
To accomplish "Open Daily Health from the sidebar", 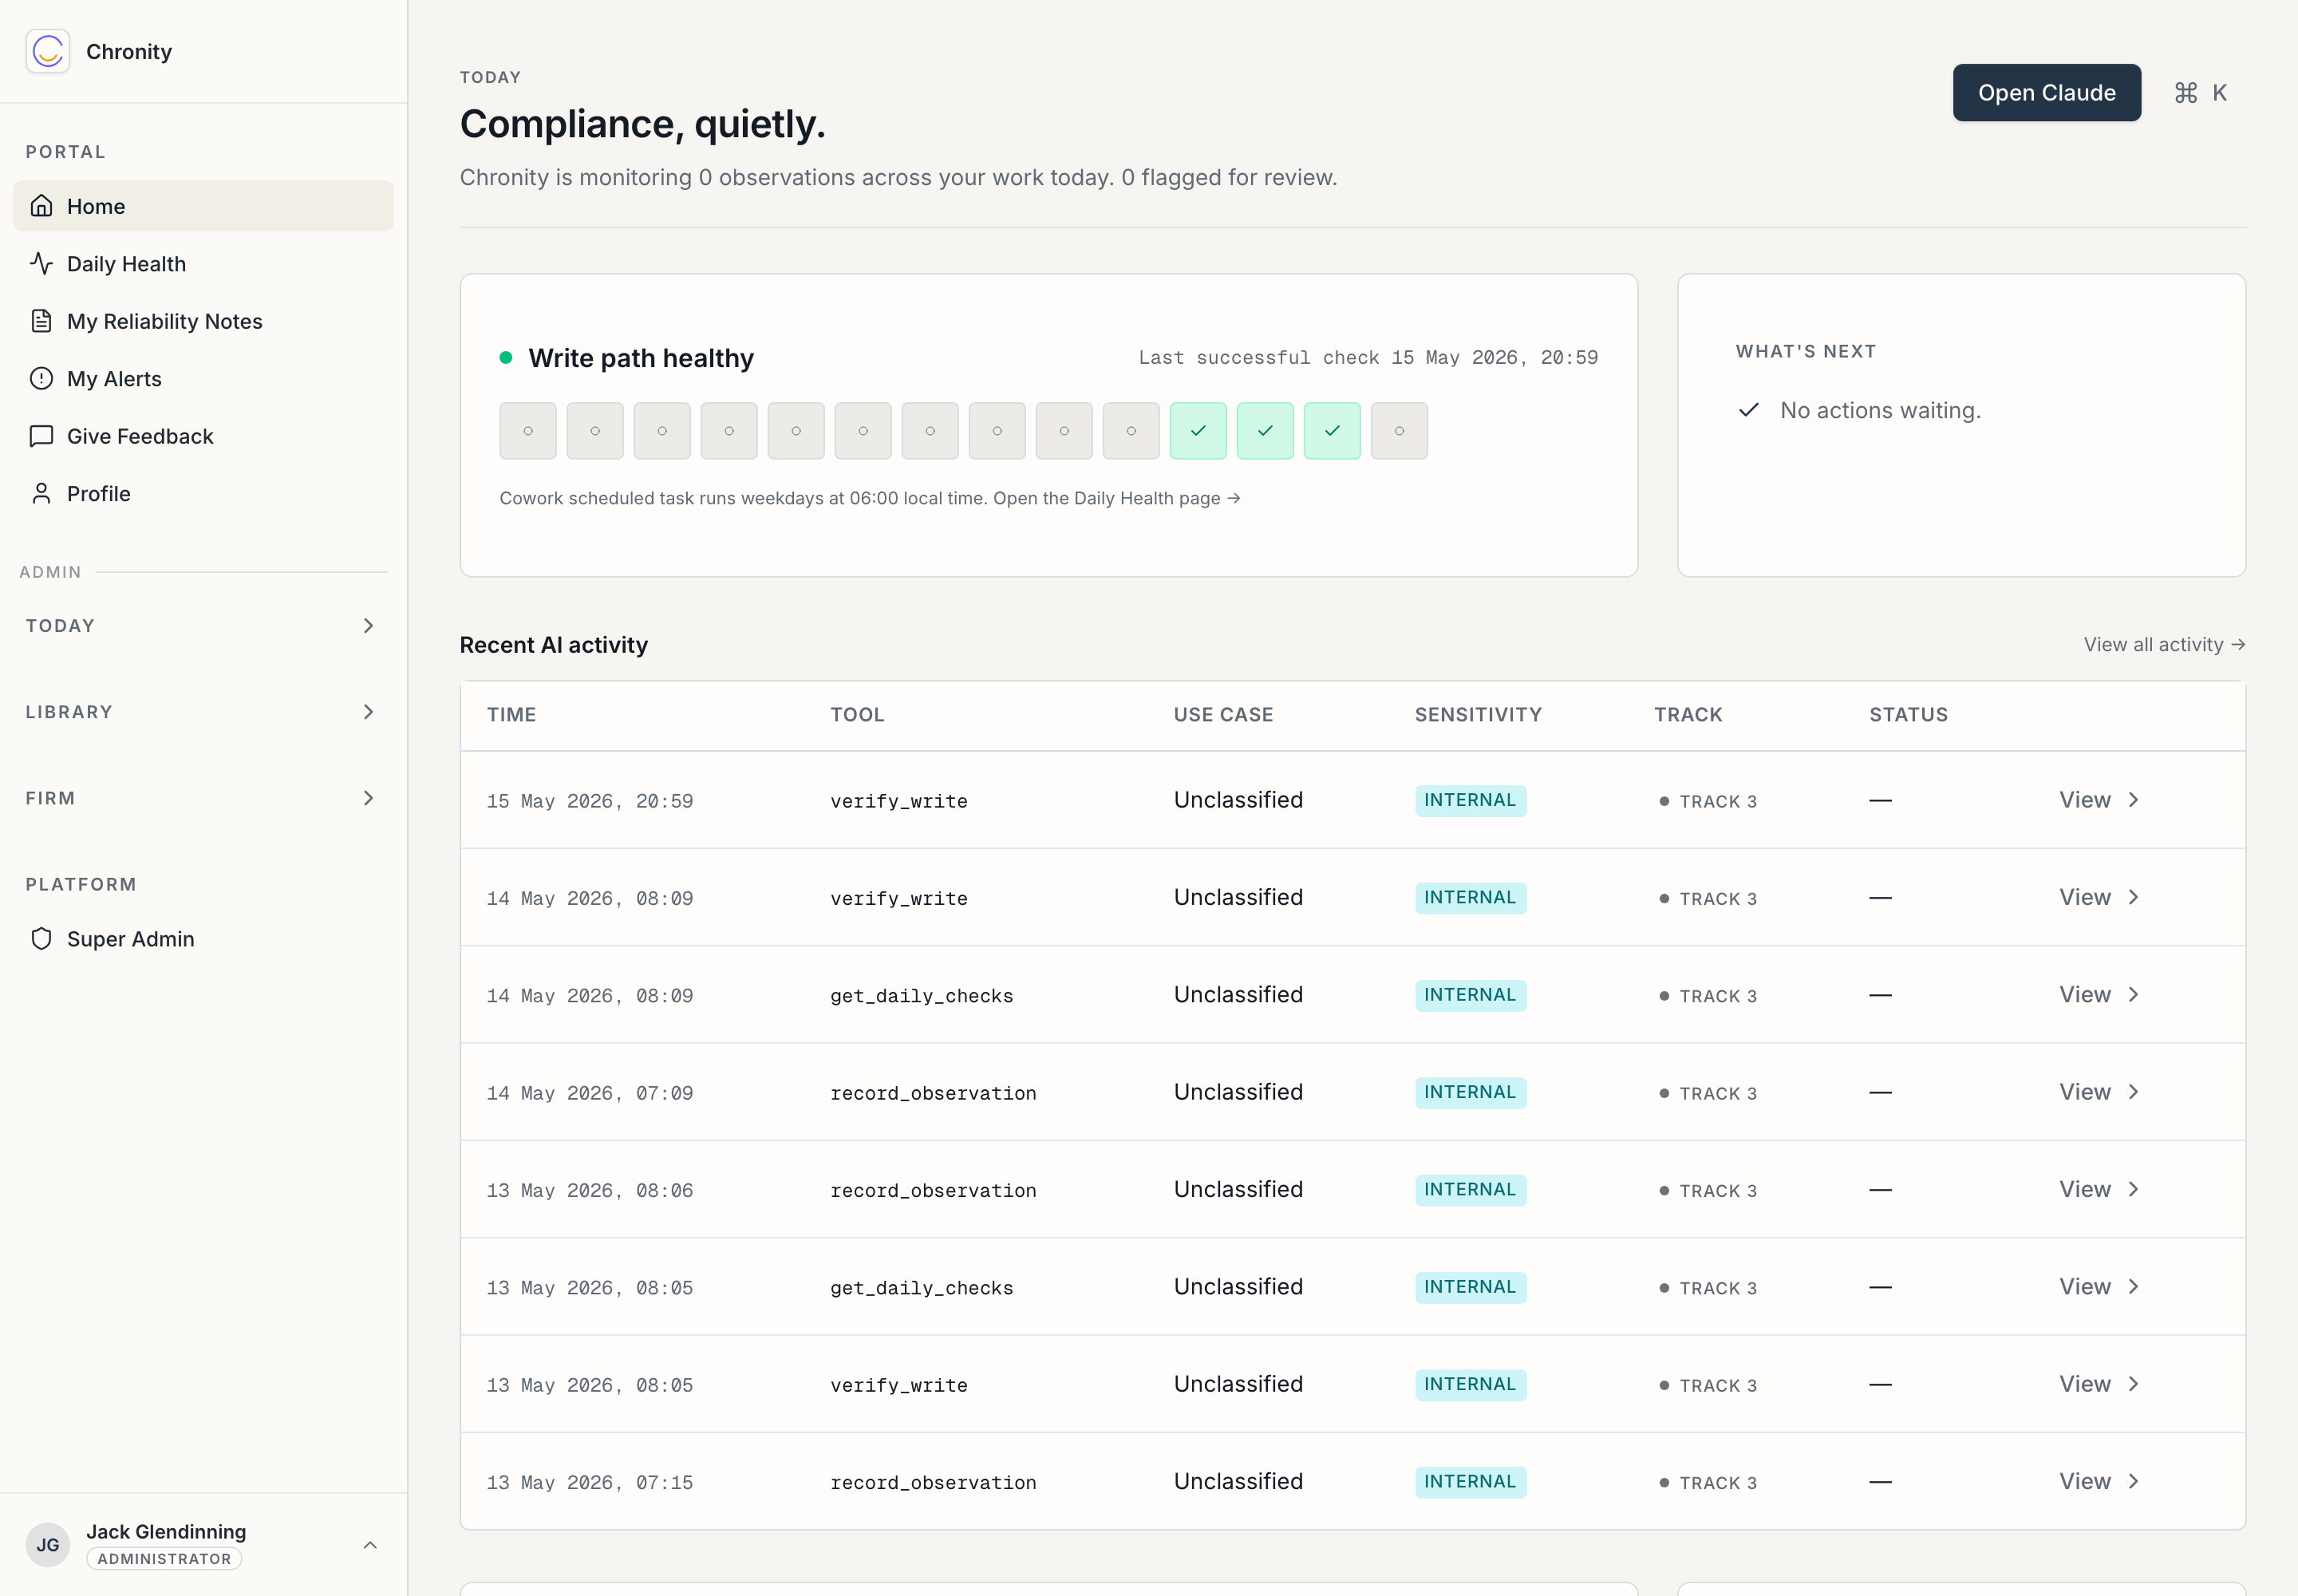I will [x=203, y=263].
